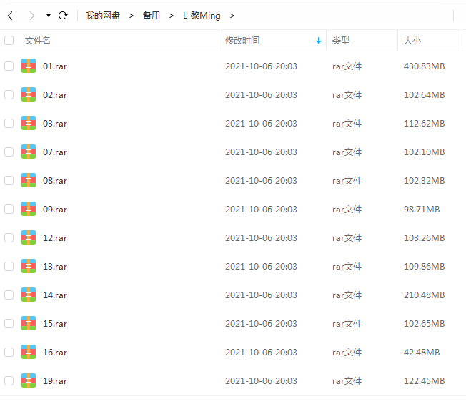This screenshot has width=466, height=409.
Task: Go to 我的网盘 in breadcrumb
Action: point(103,15)
